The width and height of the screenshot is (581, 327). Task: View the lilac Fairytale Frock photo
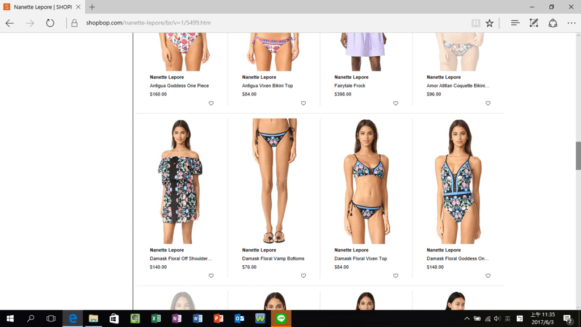tap(366, 52)
